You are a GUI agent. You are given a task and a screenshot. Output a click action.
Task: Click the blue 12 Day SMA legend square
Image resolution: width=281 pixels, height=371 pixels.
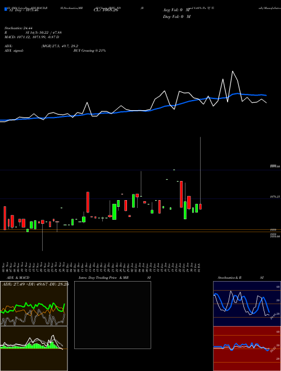[6, 10]
